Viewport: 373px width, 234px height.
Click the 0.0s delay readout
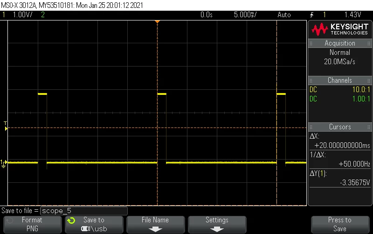coord(206,15)
